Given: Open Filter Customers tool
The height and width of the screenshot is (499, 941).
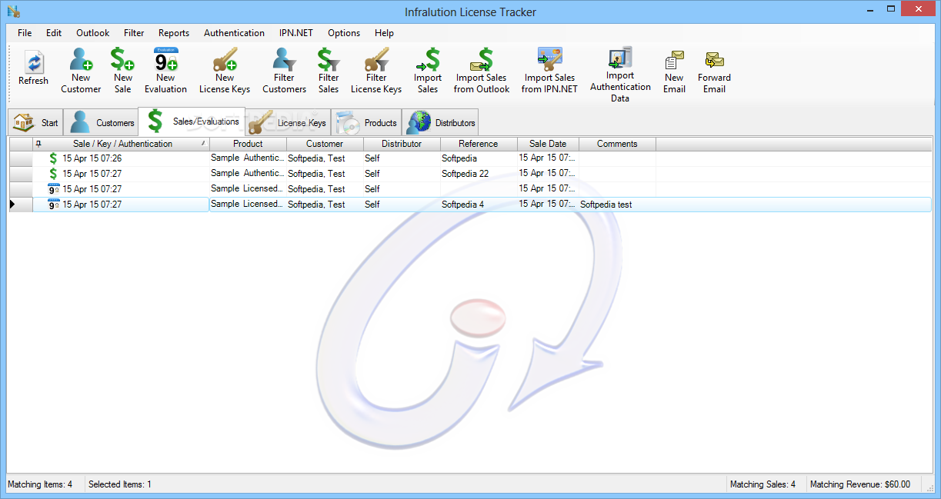Looking at the screenshot, I should [284, 71].
